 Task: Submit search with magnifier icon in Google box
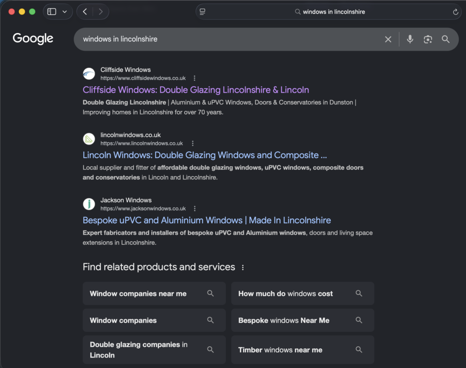[445, 39]
